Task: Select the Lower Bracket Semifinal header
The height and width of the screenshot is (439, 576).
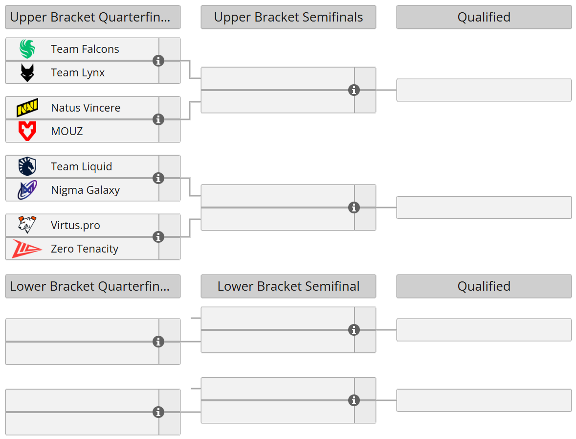Action: [x=288, y=286]
